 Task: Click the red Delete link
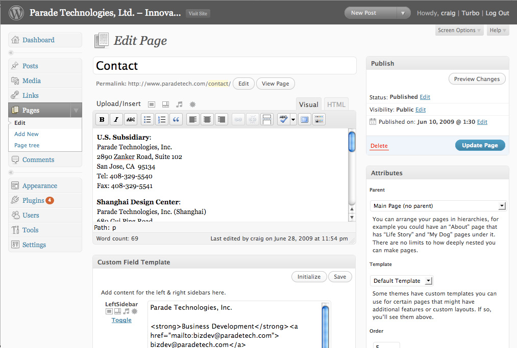point(379,146)
